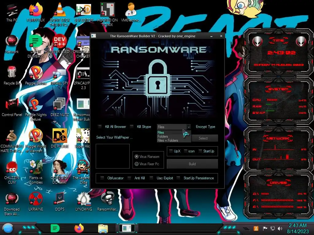The height and width of the screenshot is (235, 314).
Task: Open the Peggle World of Warcraft icon
Action: point(36,141)
